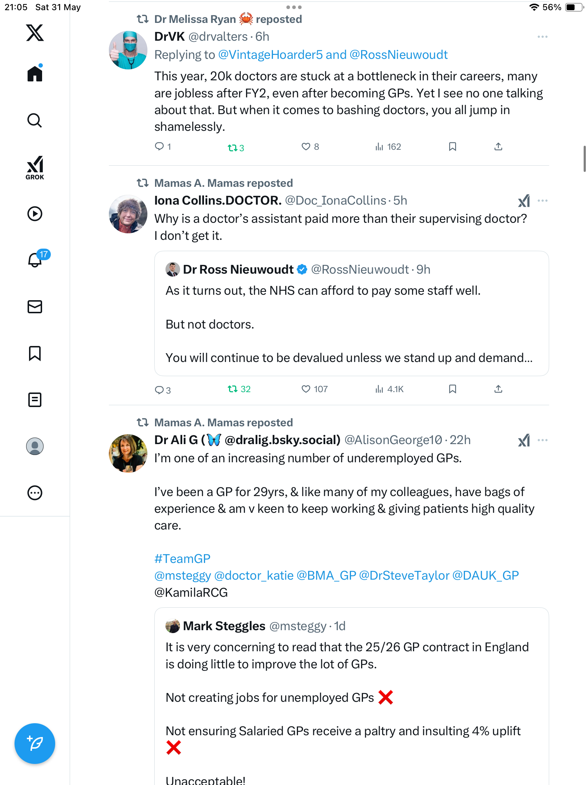
Task: Open Dr Ross Nieuwoudt's quoted post
Action: (x=351, y=313)
